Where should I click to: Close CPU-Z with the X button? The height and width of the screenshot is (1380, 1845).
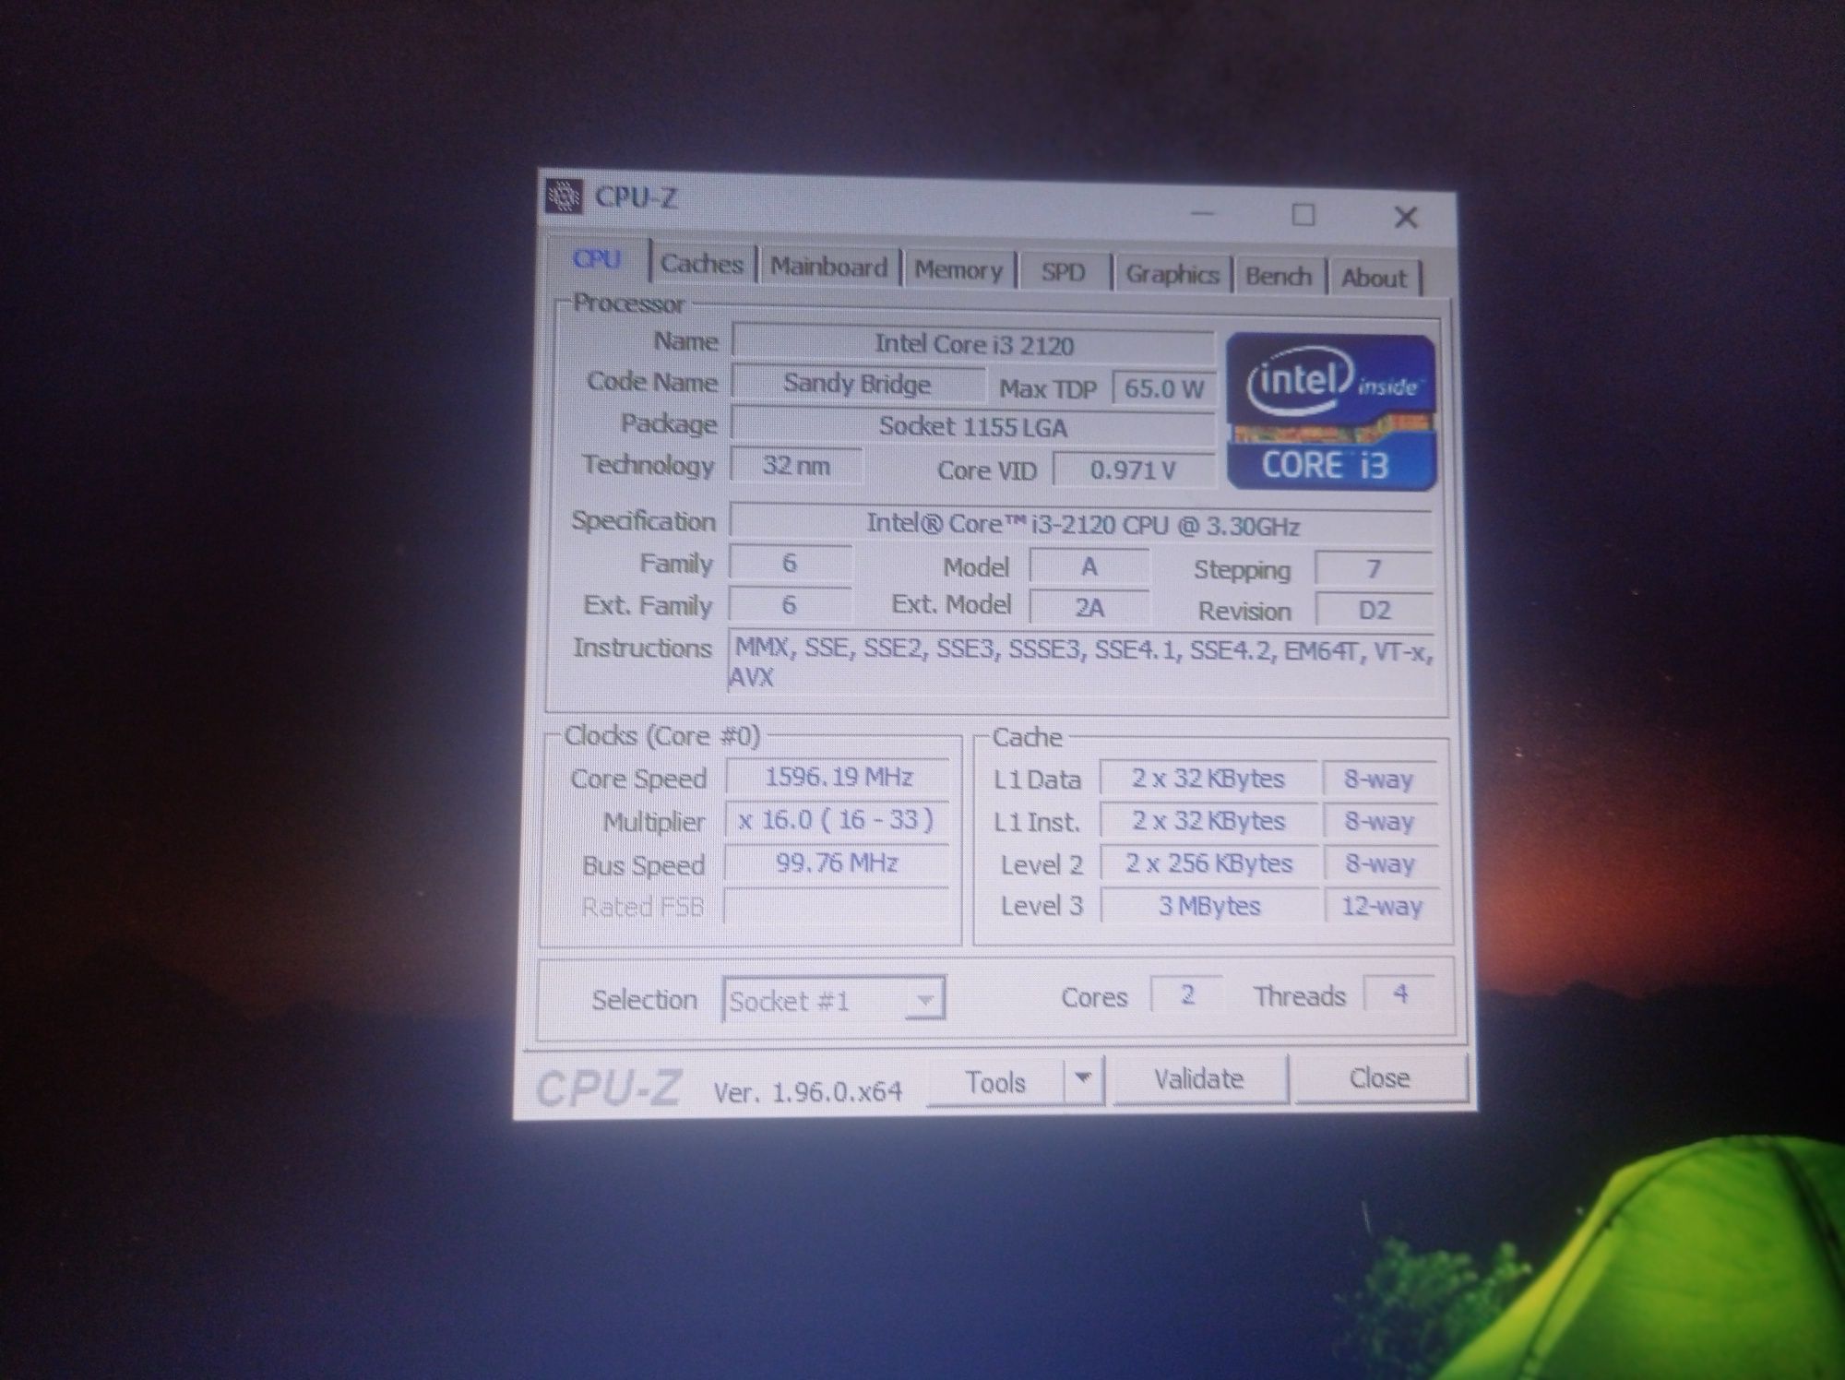tap(1405, 217)
